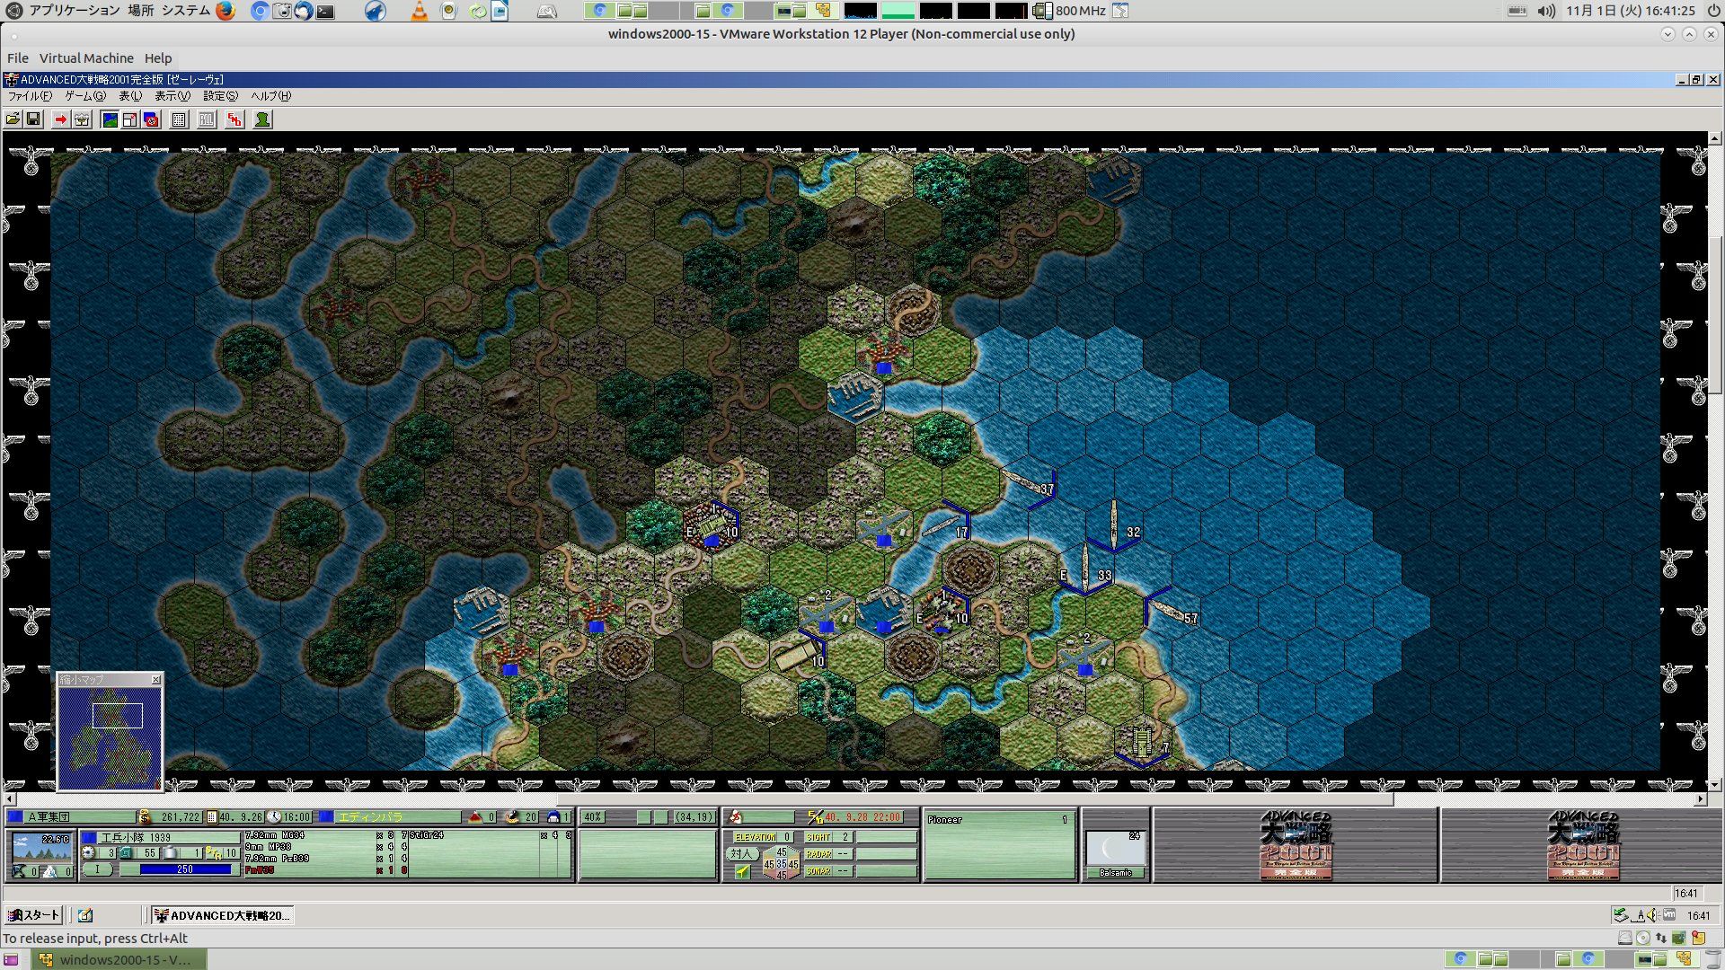
Task: Click the red FmW35 weapon row
Action: 326,870
